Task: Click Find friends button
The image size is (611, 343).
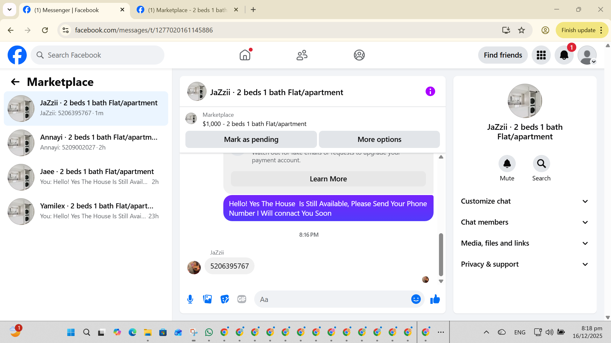Action: pyautogui.click(x=503, y=55)
